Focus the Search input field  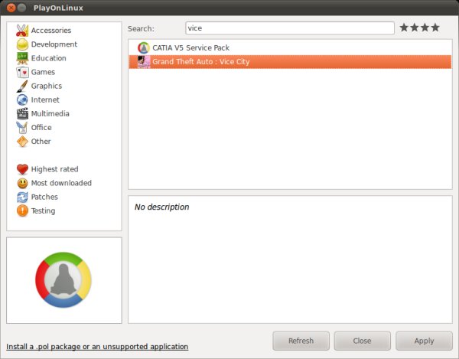pos(290,28)
